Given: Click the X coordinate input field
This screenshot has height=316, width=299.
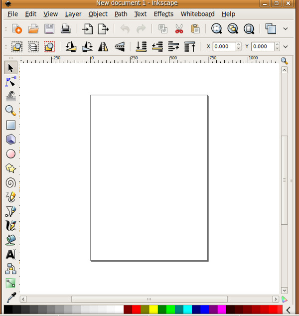Looking at the screenshot, I should pyautogui.click(x=224, y=46).
